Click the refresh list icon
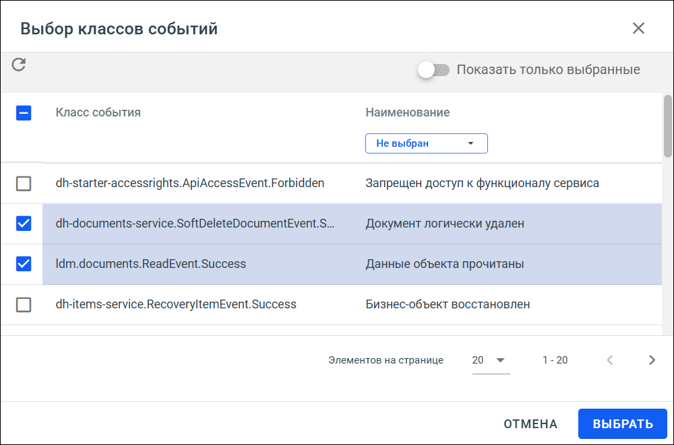Screen dimensions: 674x445 tap(18, 65)
